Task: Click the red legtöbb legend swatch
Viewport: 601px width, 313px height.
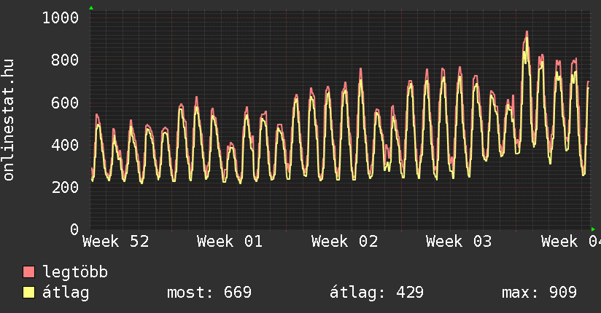Action: click(29, 272)
